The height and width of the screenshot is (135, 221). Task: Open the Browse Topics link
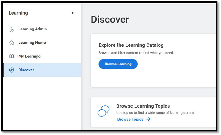coord(130,119)
